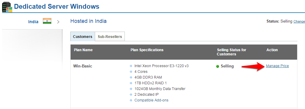305x109 pixels.
Task: Click the Hosted in India heading
Action: pyautogui.click(x=88, y=21)
